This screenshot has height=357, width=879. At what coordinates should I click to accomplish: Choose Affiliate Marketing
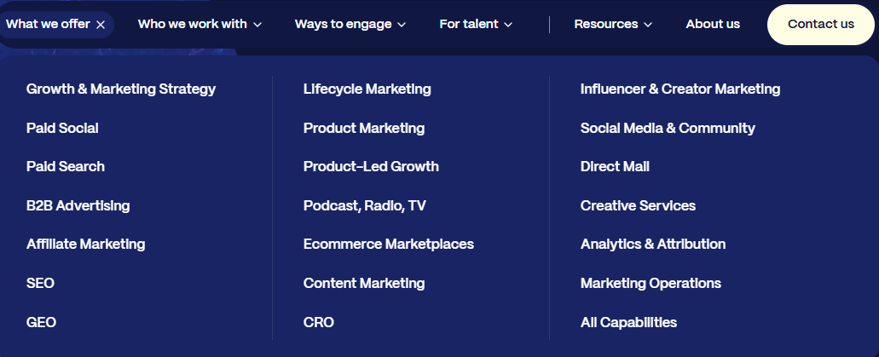click(x=86, y=244)
